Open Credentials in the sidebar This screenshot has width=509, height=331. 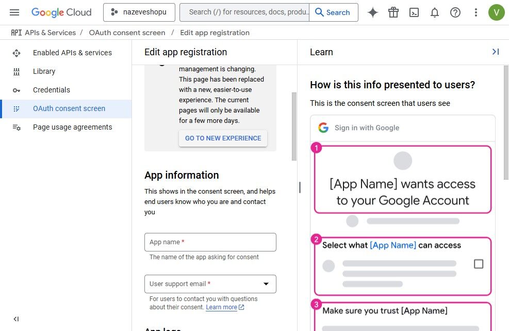coord(66,90)
